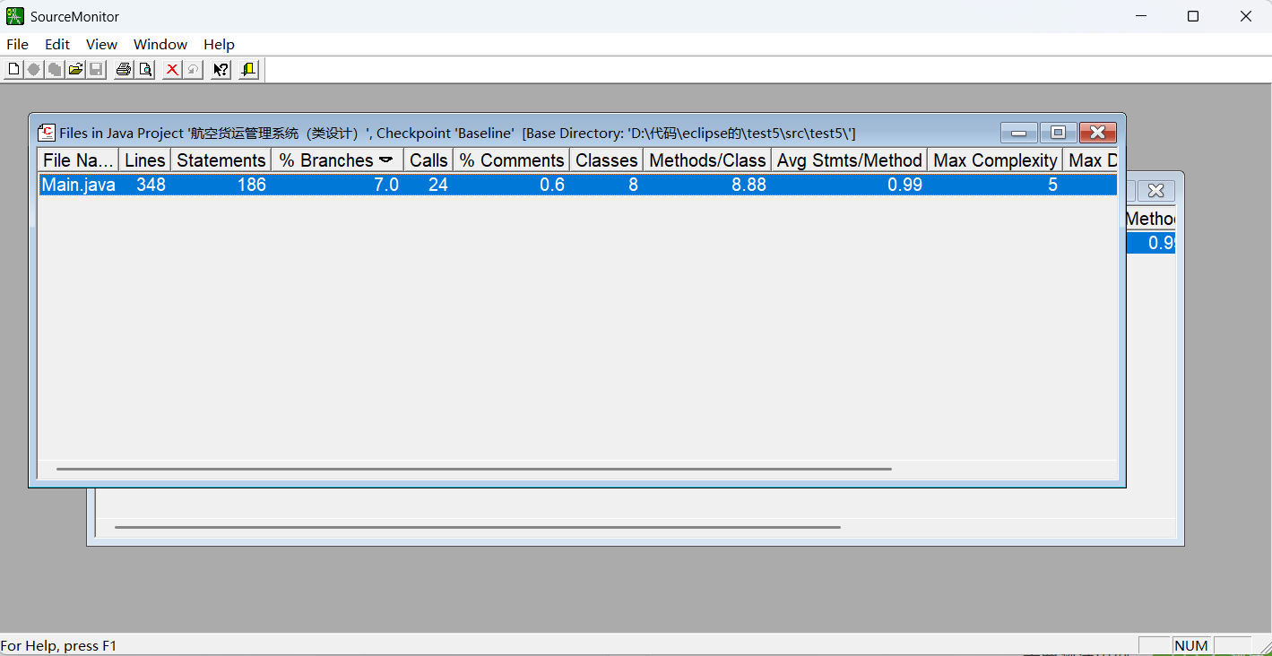Sort by Methods/Class column header
This screenshot has height=656, width=1272.
point(707,160)
